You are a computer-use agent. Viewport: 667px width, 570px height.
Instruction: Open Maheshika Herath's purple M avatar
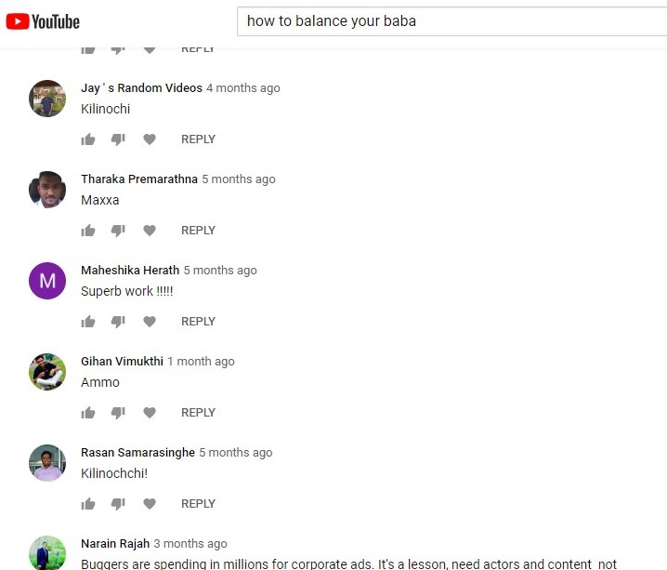coord(47,281)
